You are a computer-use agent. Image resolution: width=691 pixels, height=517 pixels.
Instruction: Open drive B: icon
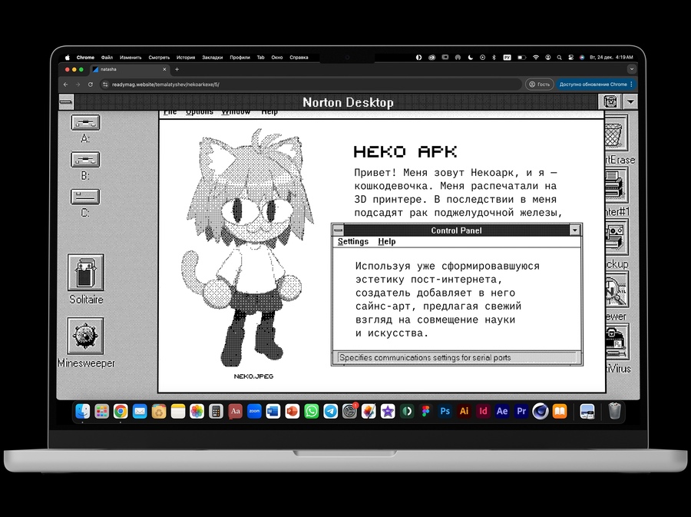(x=84, y=159)
